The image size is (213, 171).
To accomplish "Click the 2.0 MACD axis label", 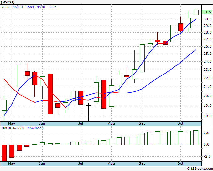I will tap(206, 133).
